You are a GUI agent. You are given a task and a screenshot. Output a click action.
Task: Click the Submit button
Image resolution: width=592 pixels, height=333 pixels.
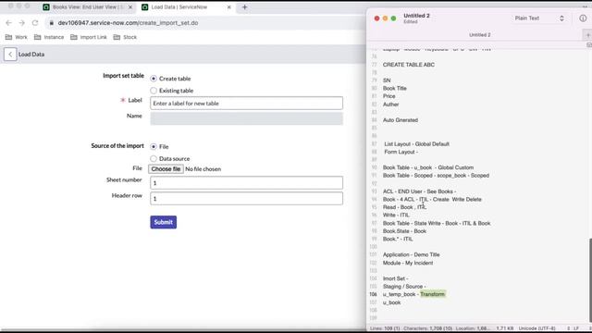pos(163,222)
